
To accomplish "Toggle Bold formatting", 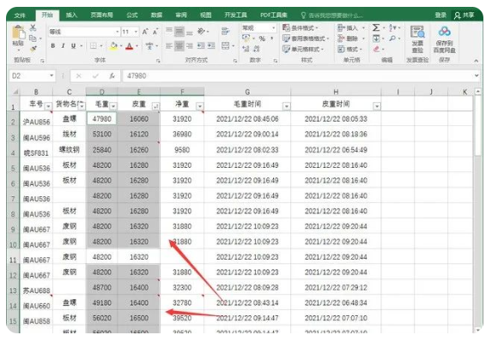I will [52, 46].
